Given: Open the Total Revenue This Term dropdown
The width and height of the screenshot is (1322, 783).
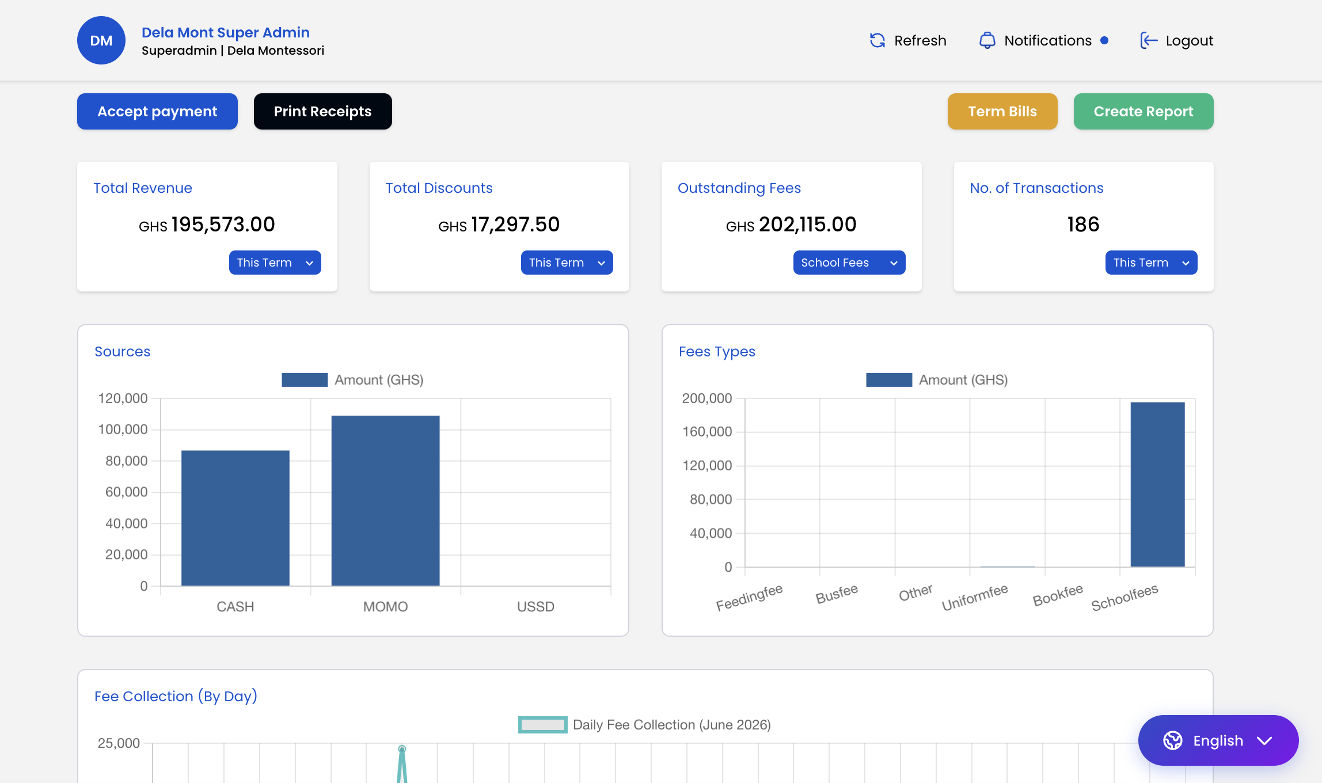Looking at the screenshot, I should [x=275, y=263].
